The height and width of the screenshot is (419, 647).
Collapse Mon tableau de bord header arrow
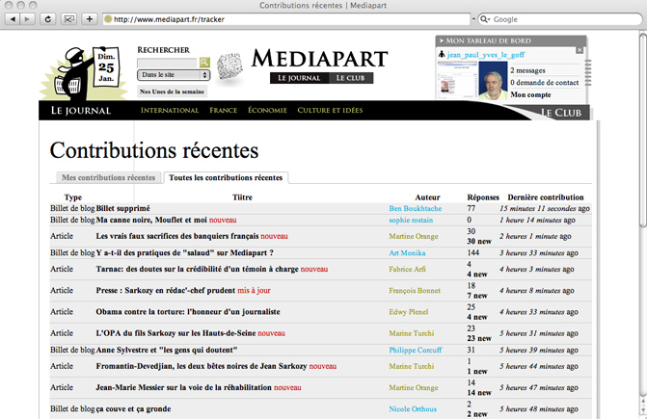(x=441, y=40)
